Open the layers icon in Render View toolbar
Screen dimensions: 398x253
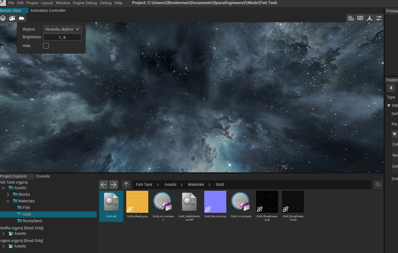(x=3, y=18)
